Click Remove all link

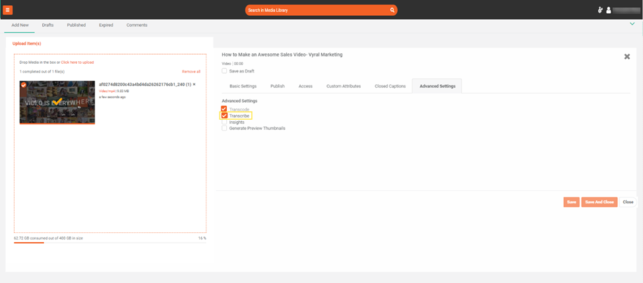coord(191,71)
